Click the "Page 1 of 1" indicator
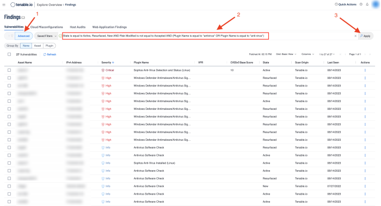381x206 pixels. [x=355, y=54]
